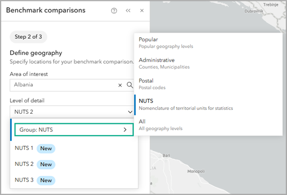Click the New badge beside NUTS 1
This screenshot has width=287, height=195.
click(46, 148)
